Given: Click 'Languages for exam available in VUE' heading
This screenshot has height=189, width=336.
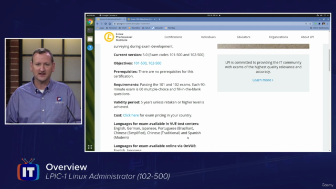Looking at the screenshot, I should pos(156,124).
